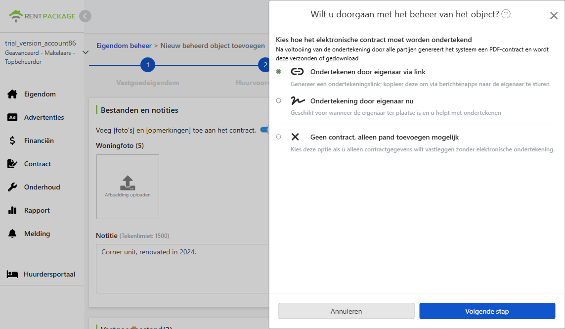
Task: Click into the Notitie text area
Action: tap(182, 268)
